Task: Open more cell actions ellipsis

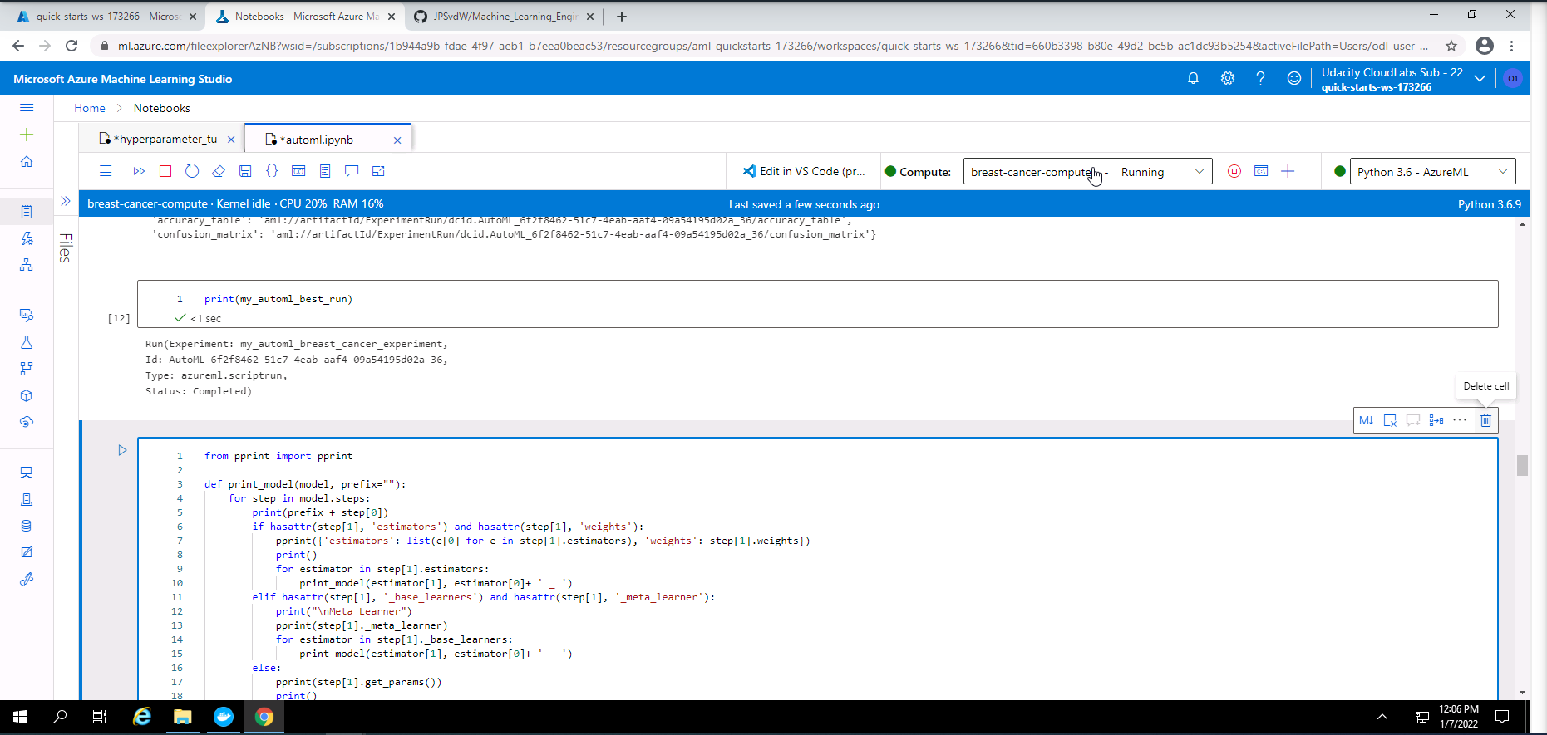Action: [x=1460, y=420]
